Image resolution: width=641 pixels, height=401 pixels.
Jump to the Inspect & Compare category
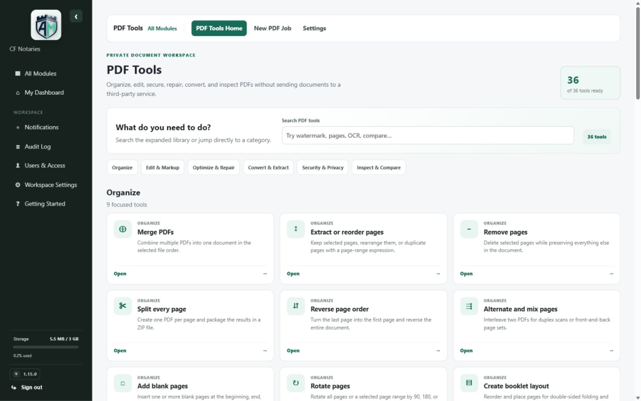(x=379, y=168)
